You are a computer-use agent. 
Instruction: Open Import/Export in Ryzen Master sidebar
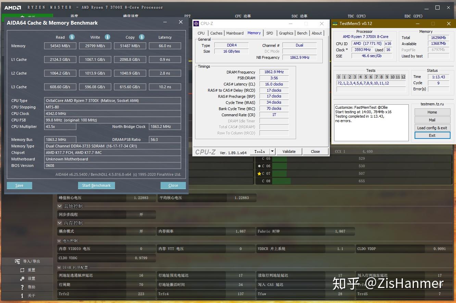click(27, 261)
